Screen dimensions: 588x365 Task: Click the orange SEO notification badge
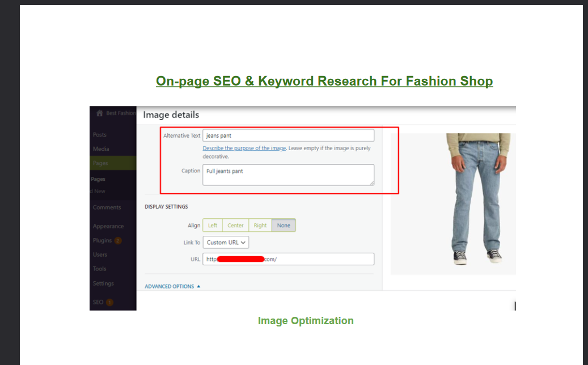pos(109,303)
